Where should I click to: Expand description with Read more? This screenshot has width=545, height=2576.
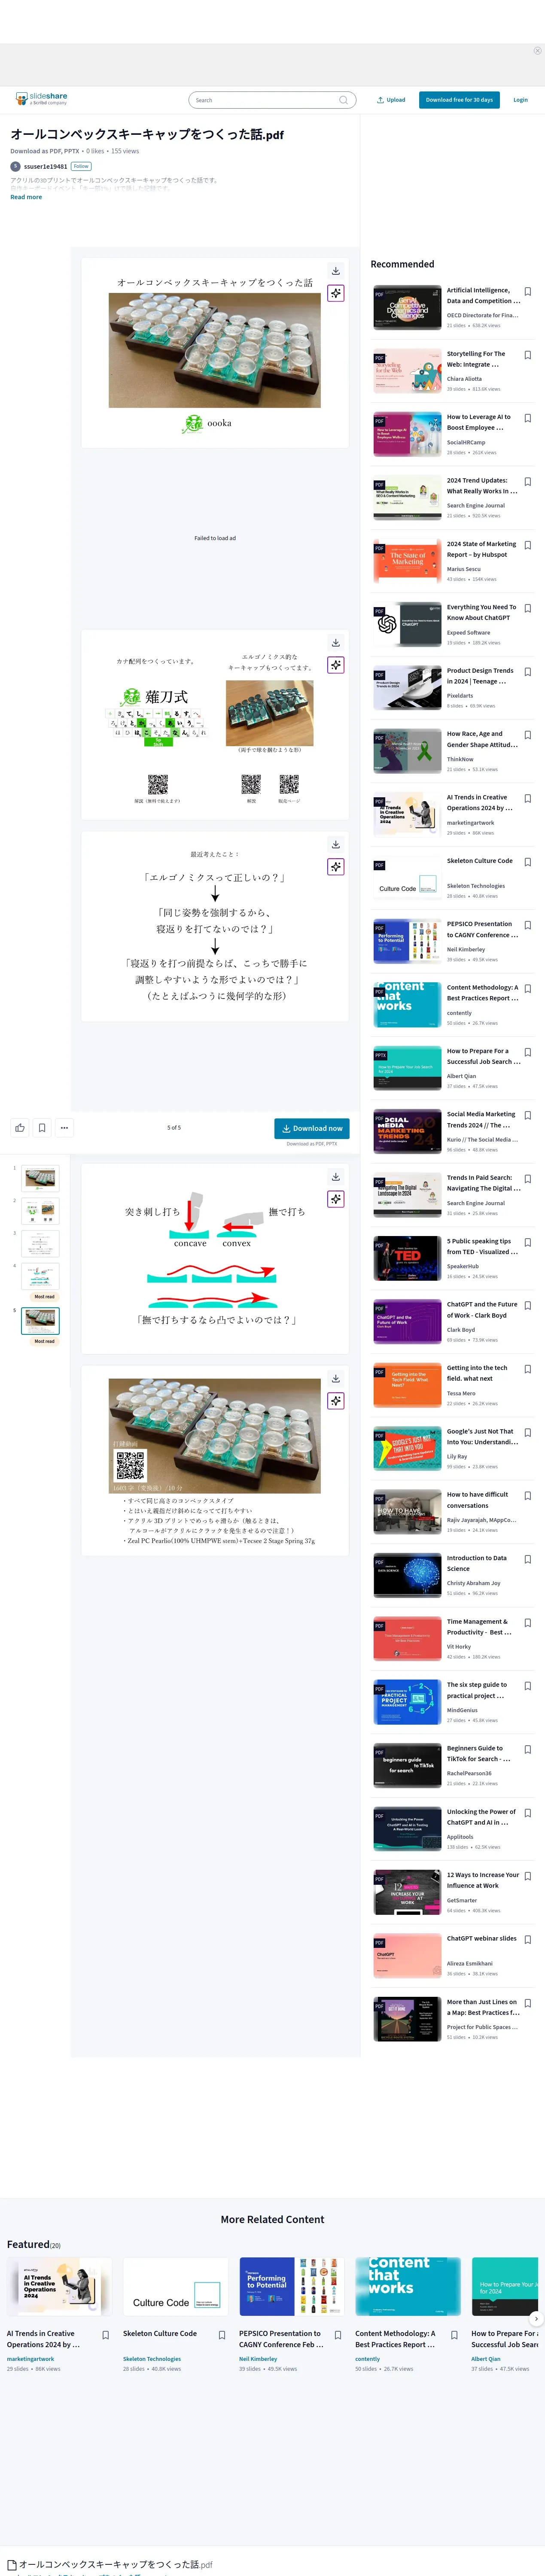tap(26, 197)
